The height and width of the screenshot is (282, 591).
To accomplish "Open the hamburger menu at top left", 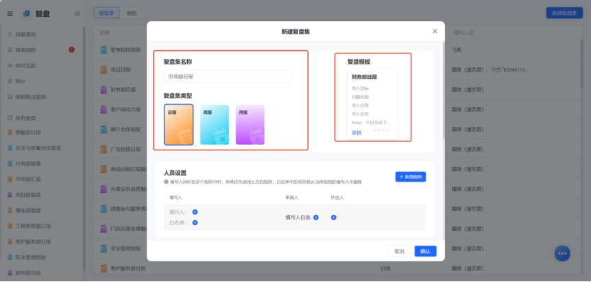I will coord(10,14).
